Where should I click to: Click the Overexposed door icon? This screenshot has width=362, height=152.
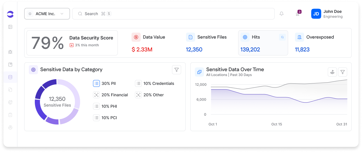300,37
